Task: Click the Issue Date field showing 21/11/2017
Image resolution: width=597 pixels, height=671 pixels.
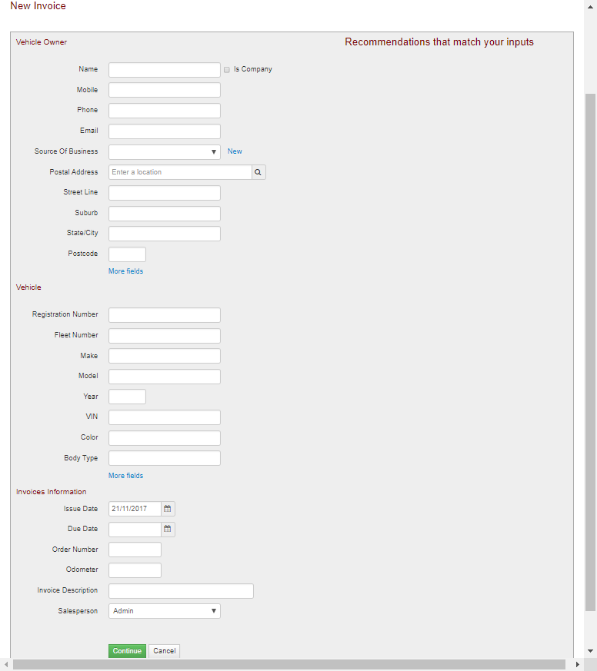Action: 135,509
